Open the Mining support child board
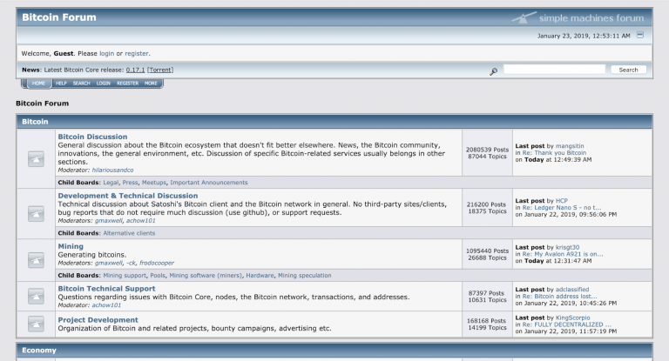669x361 pixels. point(125,276)
